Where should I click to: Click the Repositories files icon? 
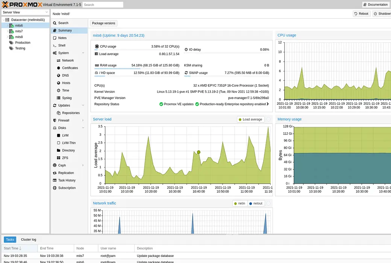click(x=59, y=113)
